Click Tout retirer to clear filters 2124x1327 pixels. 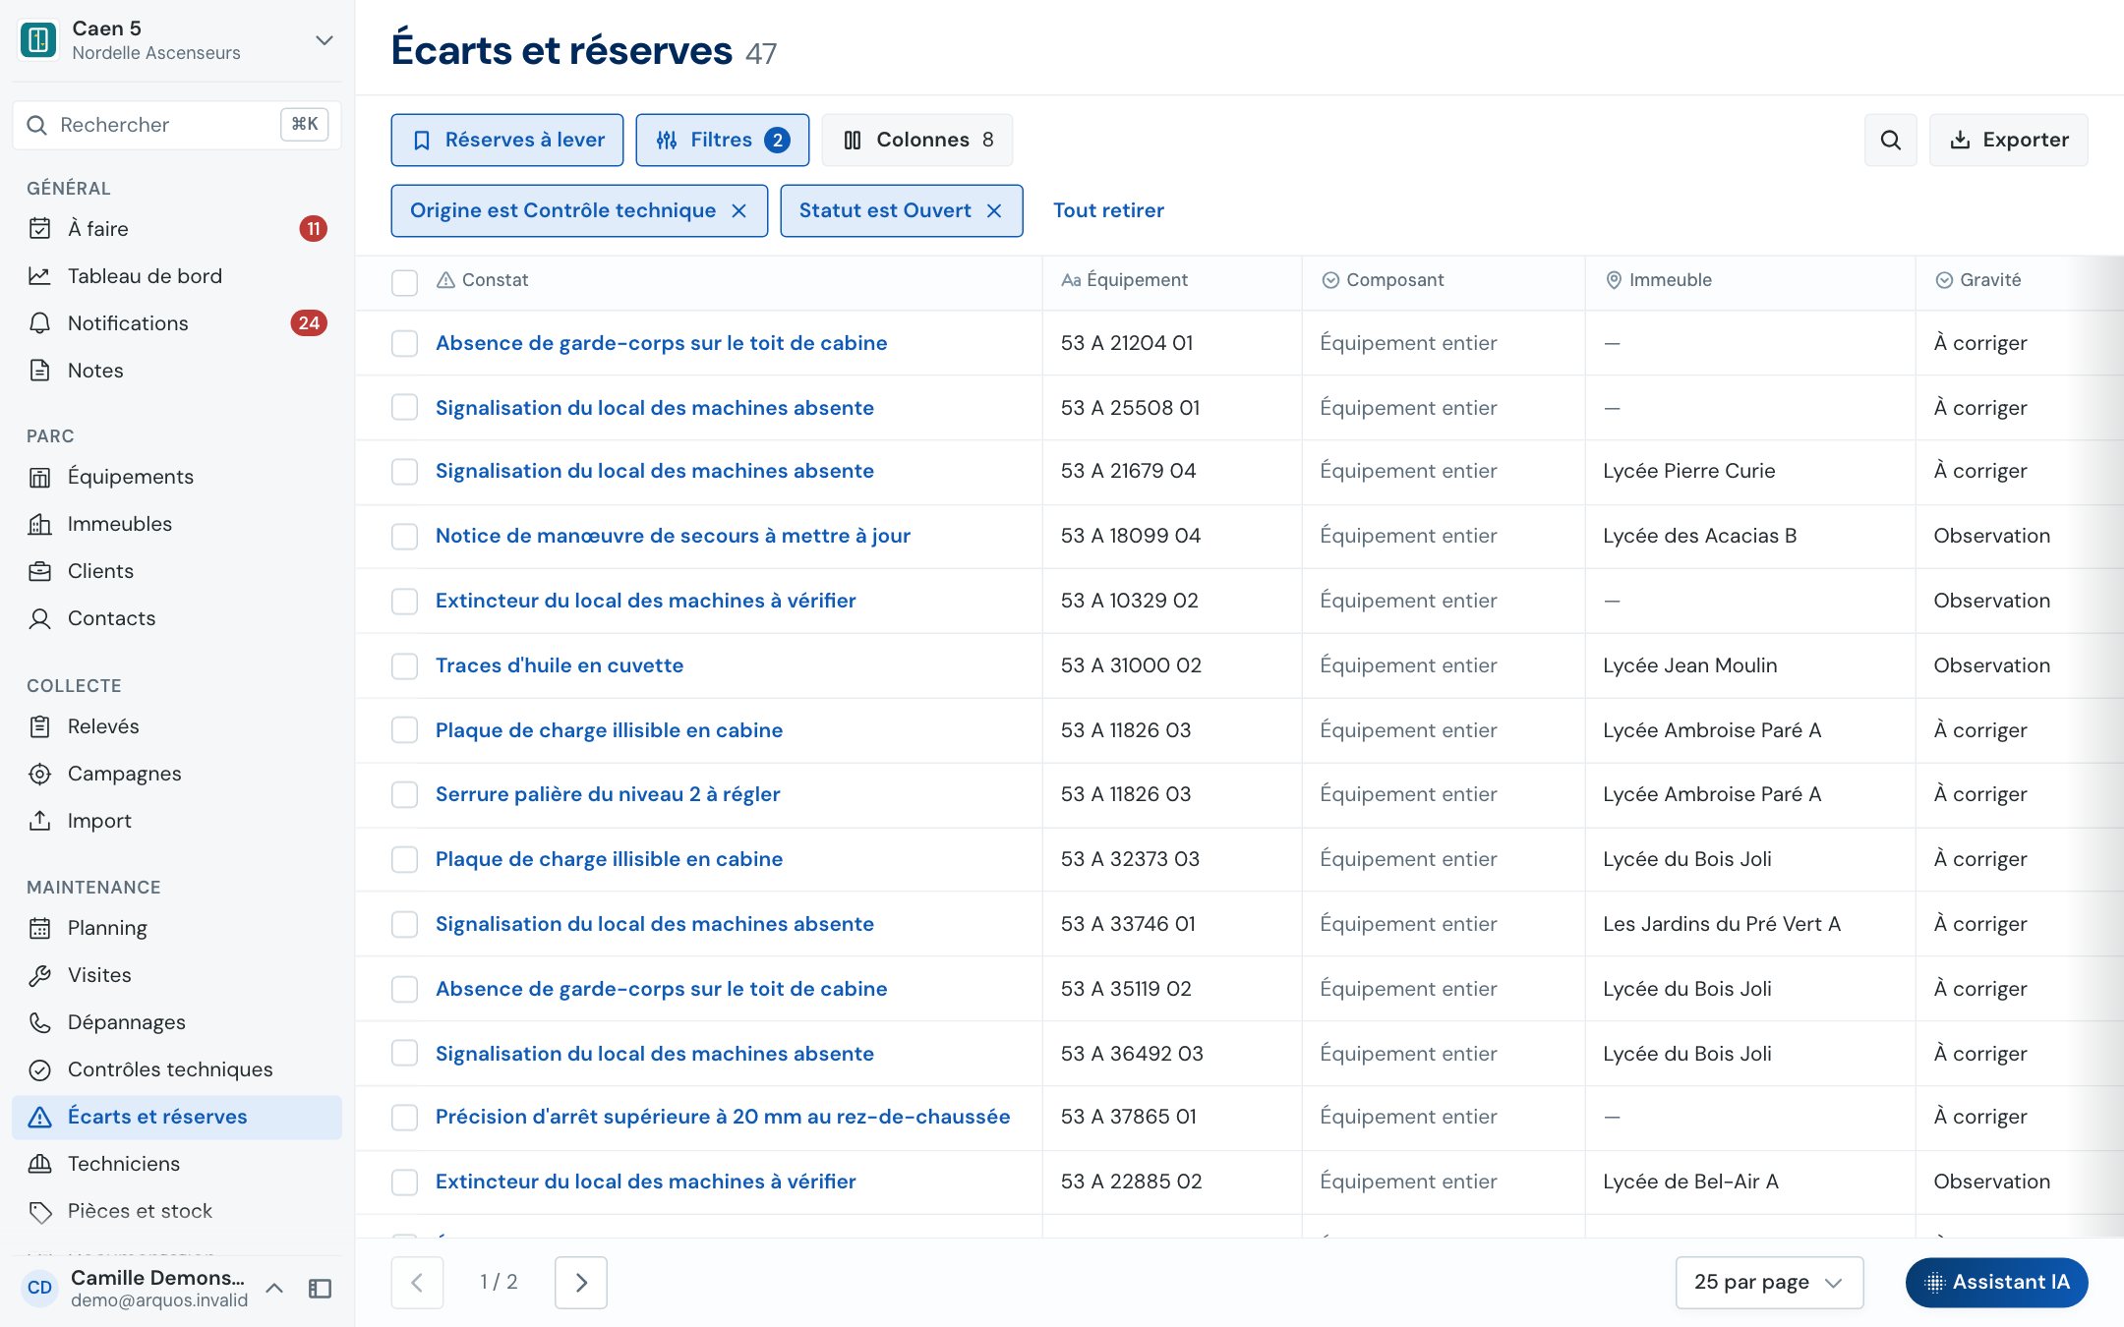pos(1108,210)
